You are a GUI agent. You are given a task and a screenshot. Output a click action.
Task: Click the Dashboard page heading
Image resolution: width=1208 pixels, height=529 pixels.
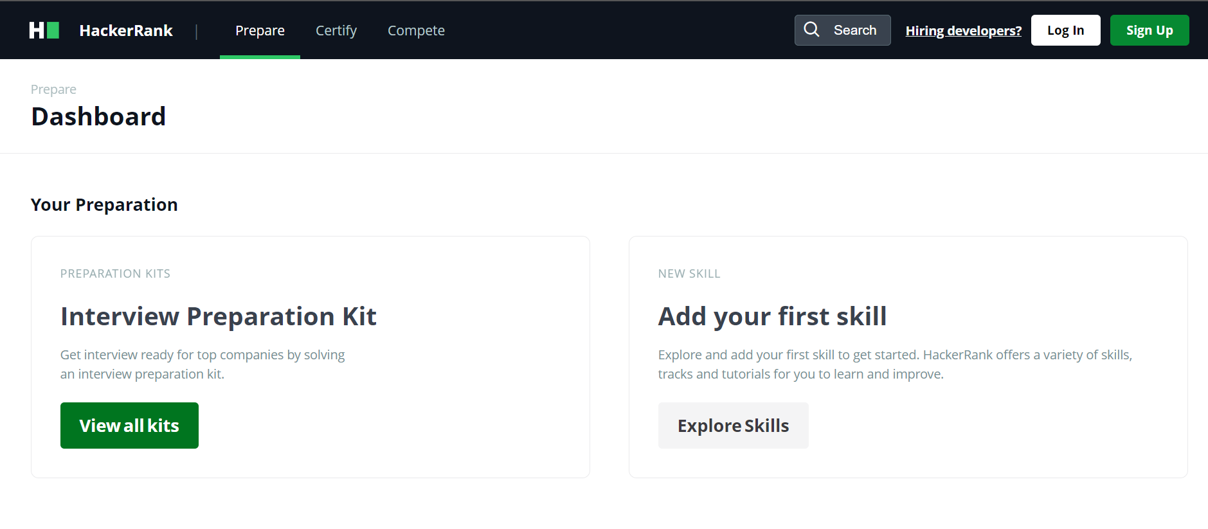(98, 116)
